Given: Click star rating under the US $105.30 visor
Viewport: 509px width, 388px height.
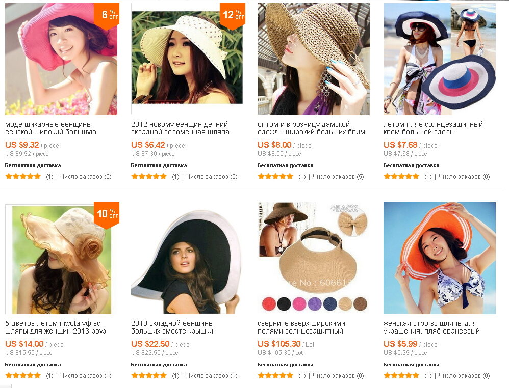Looking at the screenshot, I should (275, 376).
